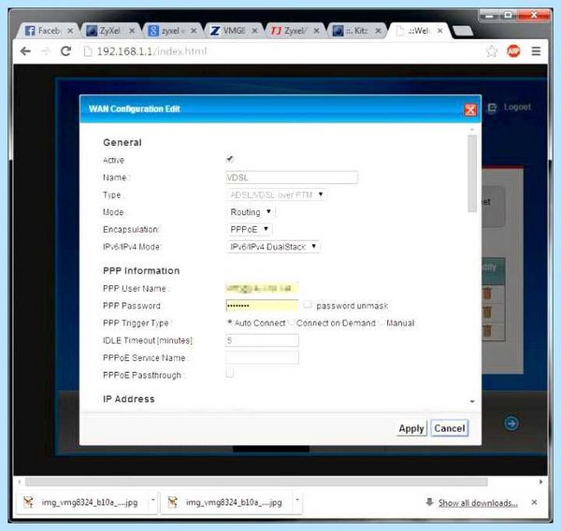This screenshot has width=561, height=531.
Task: Open IPv6/IPv4 Mode dropdown
Action: click(x=273, y=247)
